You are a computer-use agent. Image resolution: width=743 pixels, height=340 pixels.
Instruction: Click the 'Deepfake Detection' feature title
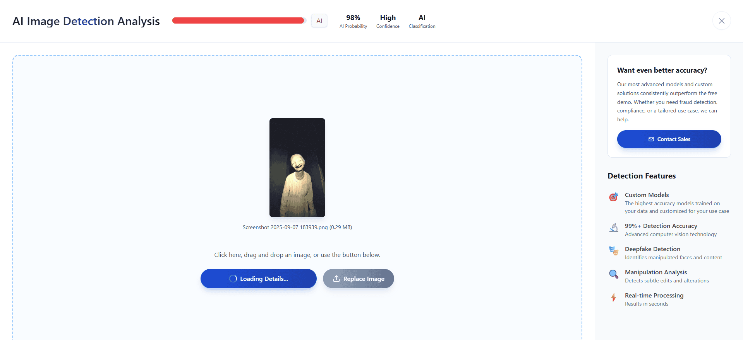pos(652,249)
